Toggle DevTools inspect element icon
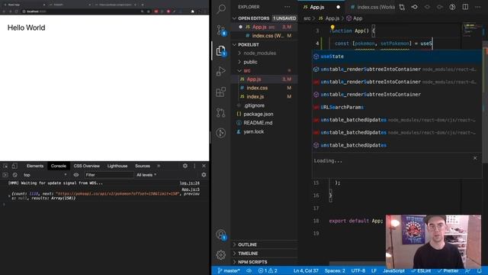The image size is (488, 275). 5,166
